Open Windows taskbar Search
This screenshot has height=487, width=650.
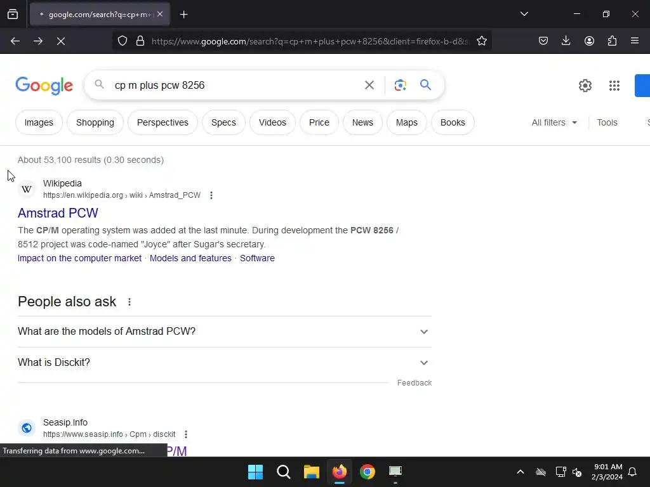[x=284, y=472]
